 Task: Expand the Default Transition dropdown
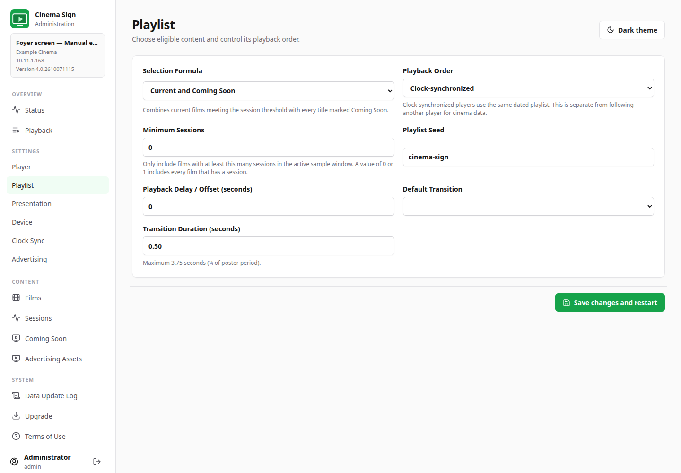[x=528, y=206]
